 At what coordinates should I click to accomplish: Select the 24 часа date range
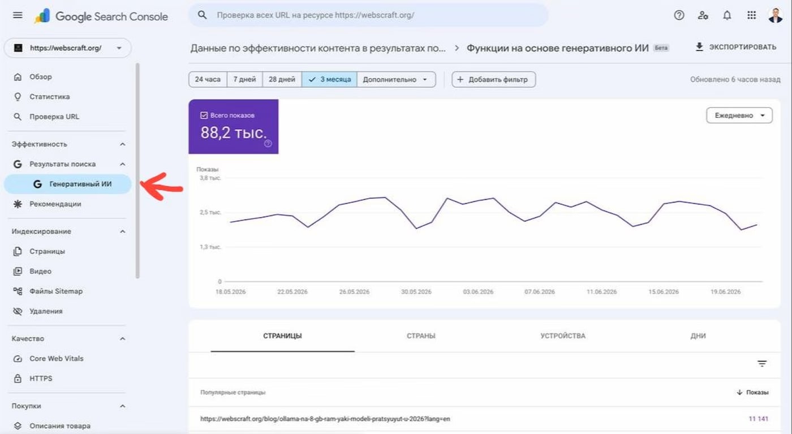tap(208, 80)
